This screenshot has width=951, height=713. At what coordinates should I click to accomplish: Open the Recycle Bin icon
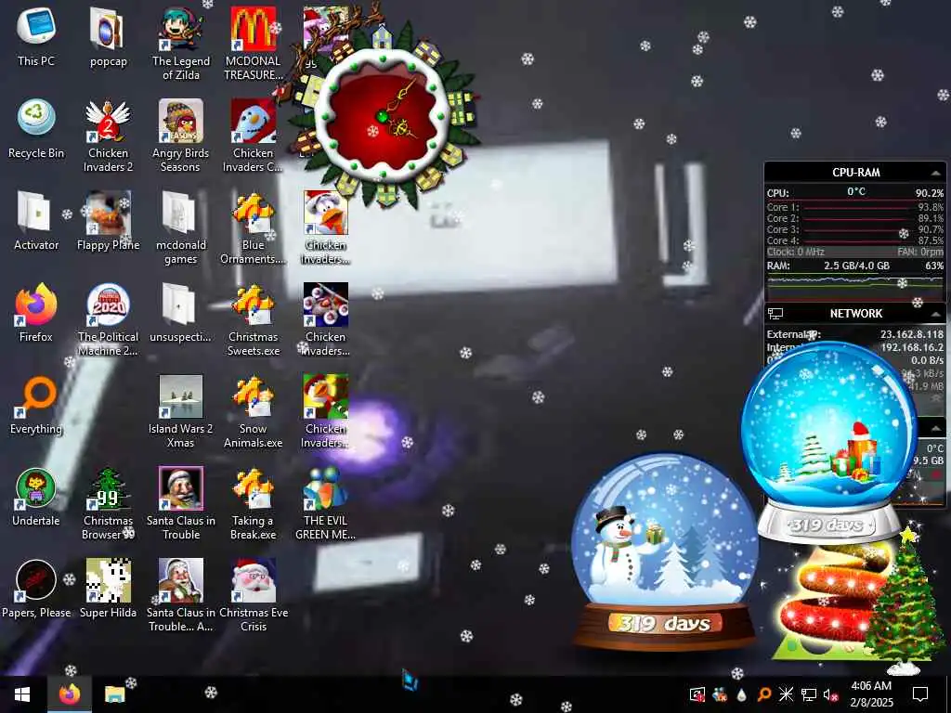(x=36, y=128)
